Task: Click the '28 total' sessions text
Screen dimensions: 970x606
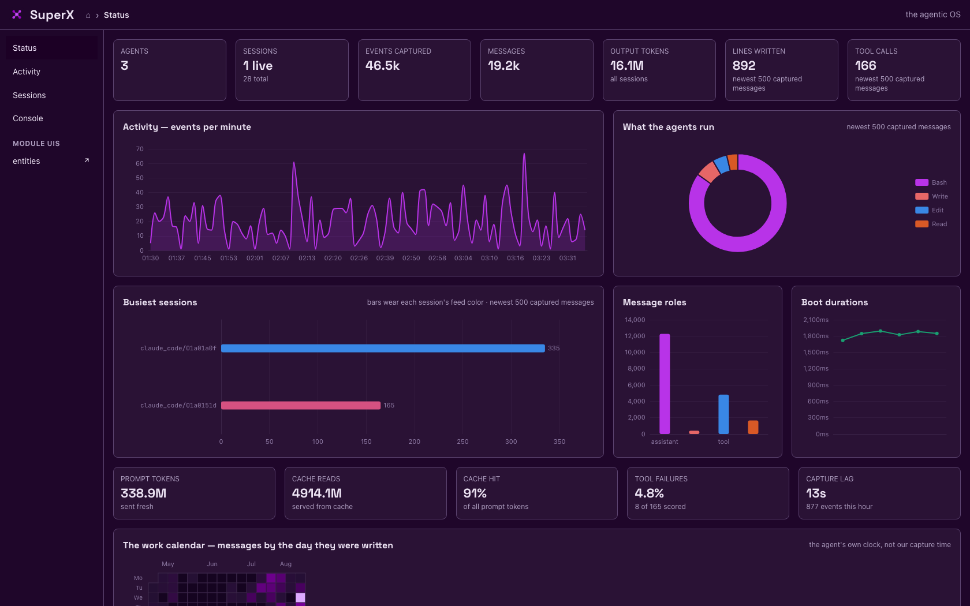Action: pyautogui.click(x=256, y=79)
